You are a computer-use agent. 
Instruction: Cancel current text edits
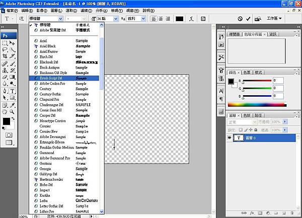(x=240, y=19)
